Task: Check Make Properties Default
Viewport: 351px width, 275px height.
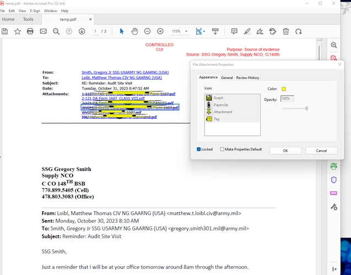Action: 222,149
